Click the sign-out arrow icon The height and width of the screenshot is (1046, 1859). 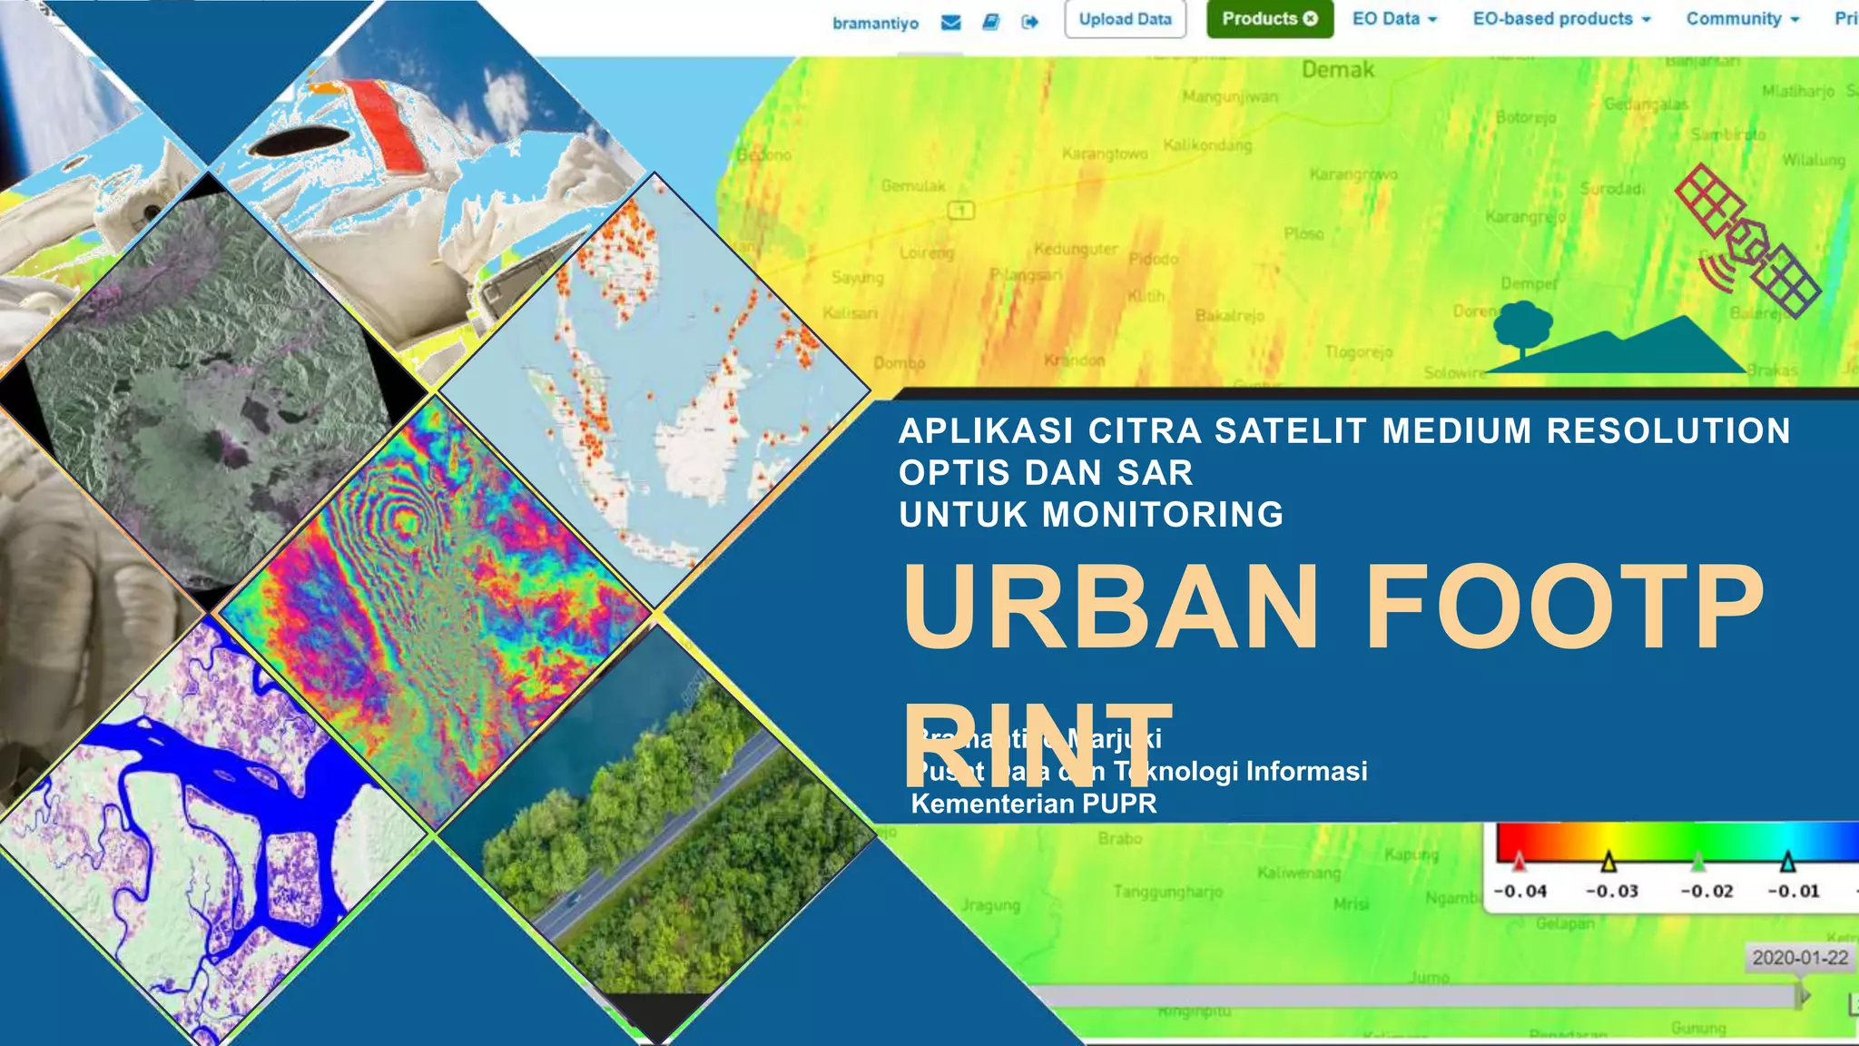tap(1029, 23)
